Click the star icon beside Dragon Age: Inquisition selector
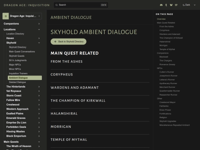The width and height of the screenshot is (200, 150). pos(6,16)
